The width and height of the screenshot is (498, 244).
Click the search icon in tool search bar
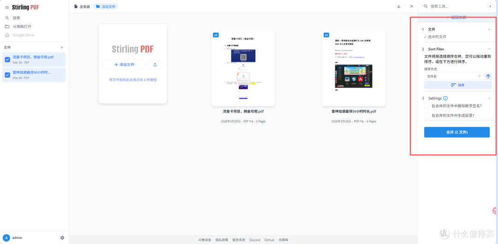[x=426, y=6]
